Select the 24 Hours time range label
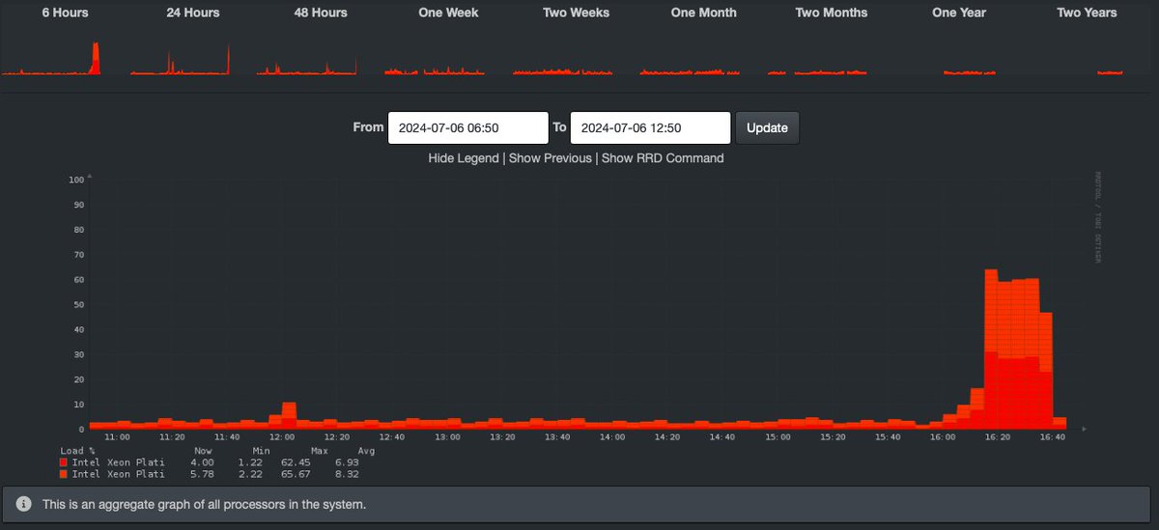Viewport: 1159px width, 530px height. [x=193, y=13]
